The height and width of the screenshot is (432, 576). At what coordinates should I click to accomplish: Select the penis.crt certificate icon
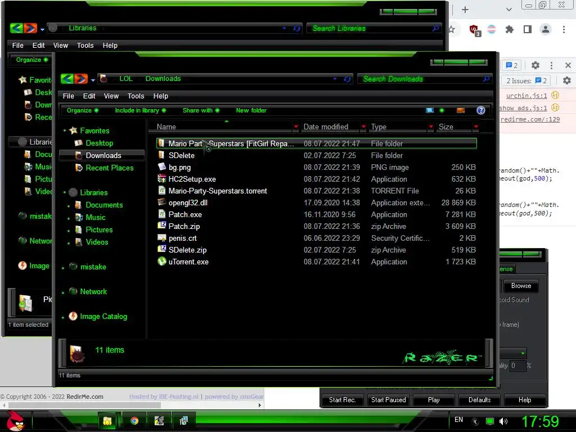click(161, 238)
